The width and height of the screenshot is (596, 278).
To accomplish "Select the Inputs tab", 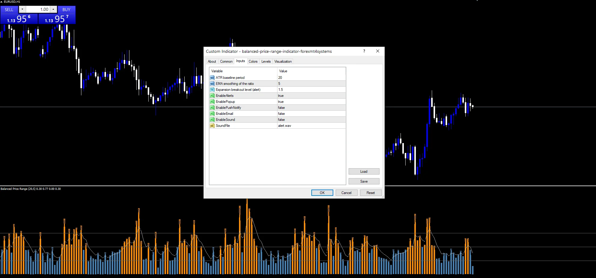I will click(241, 61).
